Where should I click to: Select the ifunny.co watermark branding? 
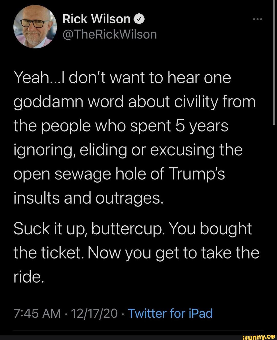point(259,336)
